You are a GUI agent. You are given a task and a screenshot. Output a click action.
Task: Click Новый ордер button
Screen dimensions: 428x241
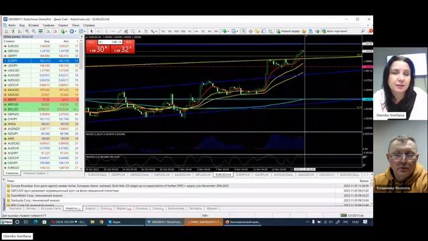point(288,31)
